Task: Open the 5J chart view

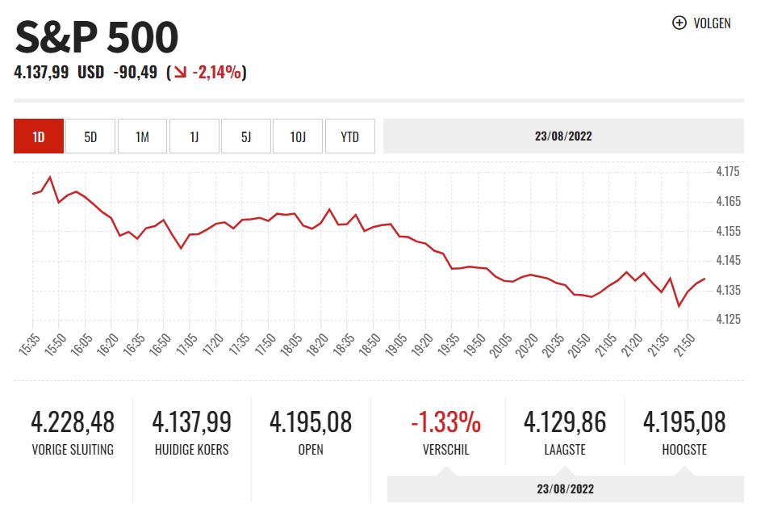Action: pyautogui.click(x=245, y=136)
